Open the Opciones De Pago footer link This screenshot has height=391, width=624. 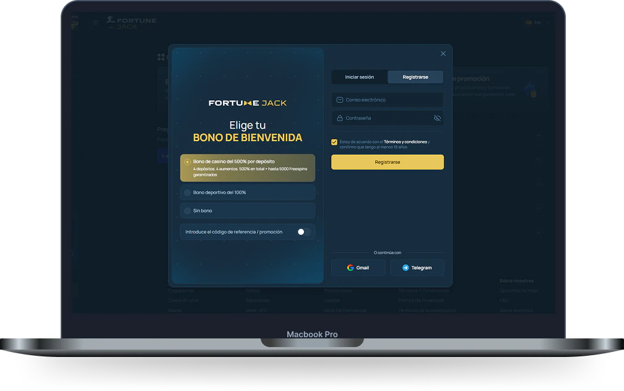click(x=519, y=291)
